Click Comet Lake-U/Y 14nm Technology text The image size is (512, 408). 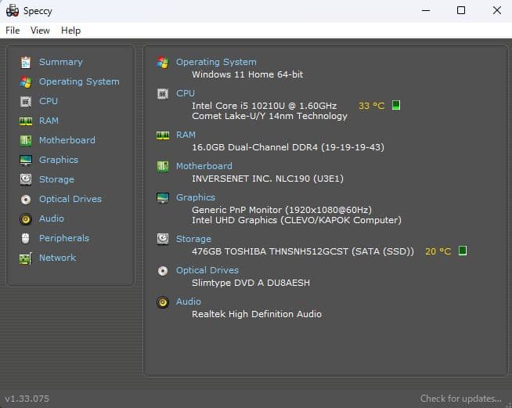click(270, 116)
